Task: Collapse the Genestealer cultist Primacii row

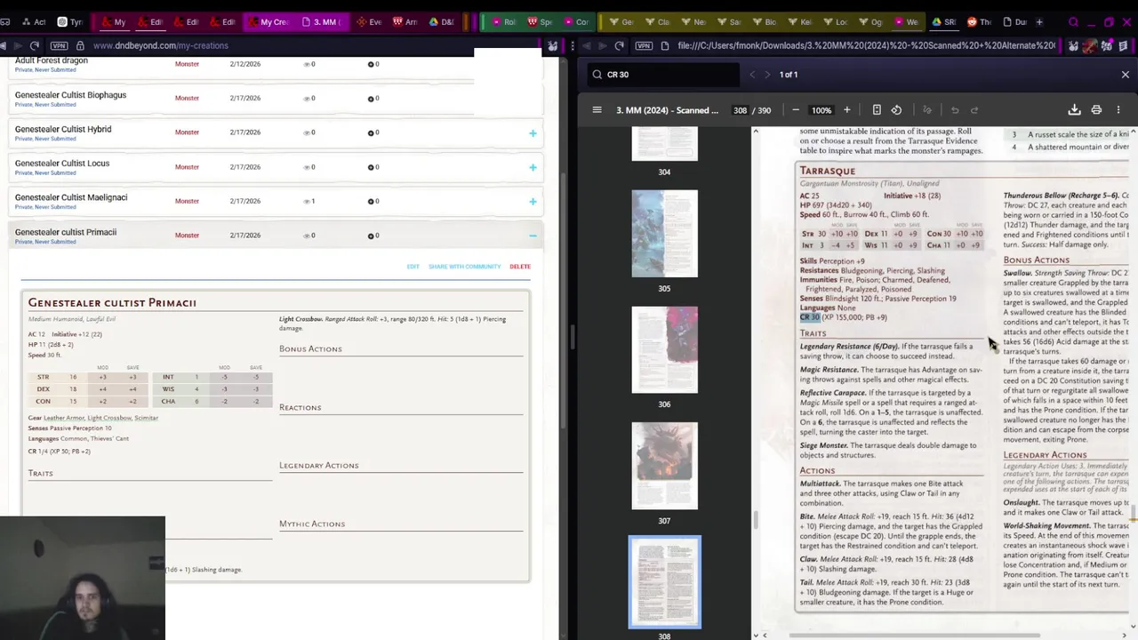Action: tap(533, 236)
